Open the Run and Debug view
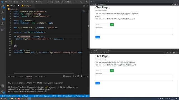 tap(3, 24)
